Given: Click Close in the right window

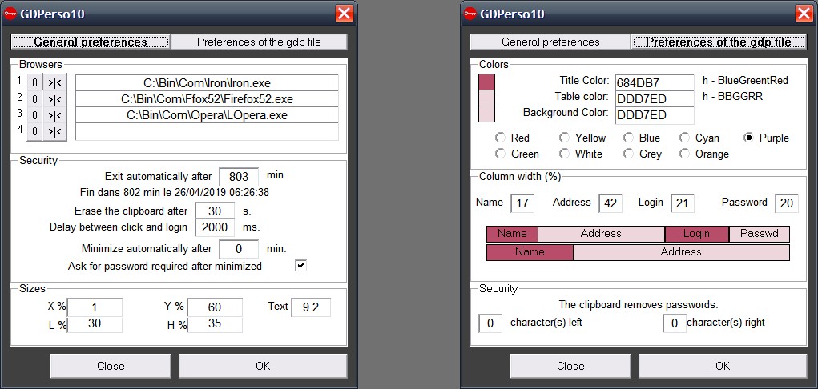Looking at the screenshot, I should tap(570, 366).
